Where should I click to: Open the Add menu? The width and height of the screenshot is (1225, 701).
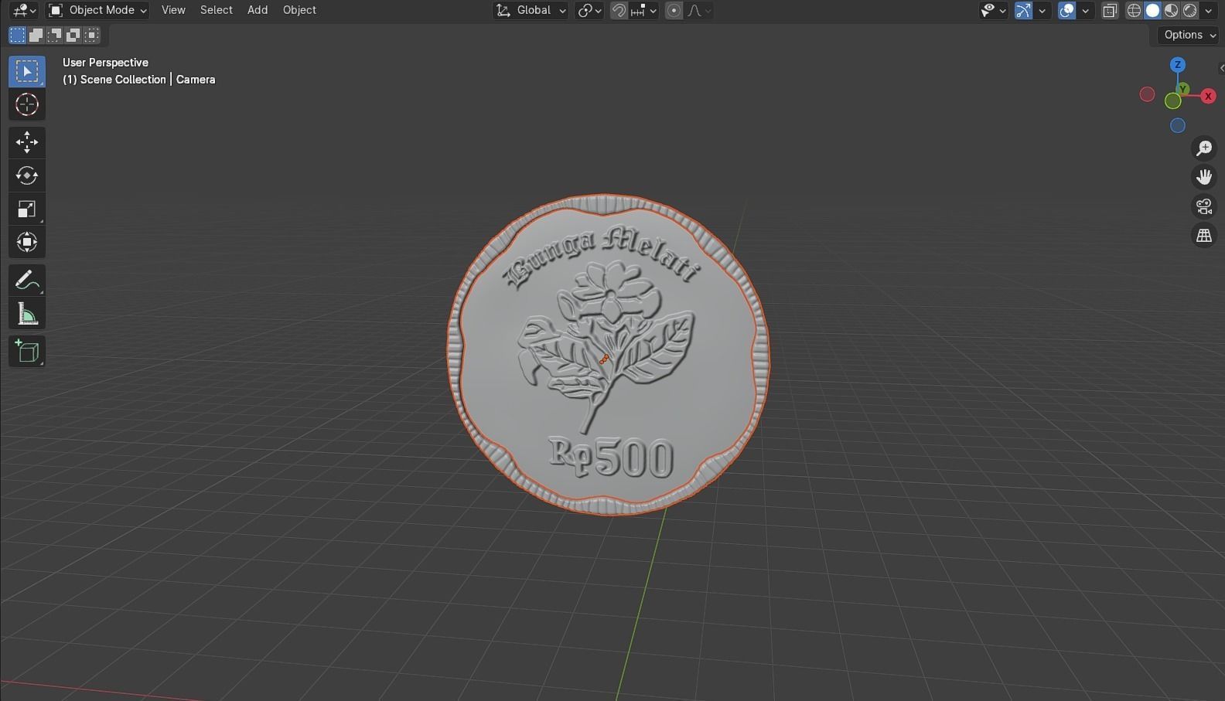(x=258, y=10)
